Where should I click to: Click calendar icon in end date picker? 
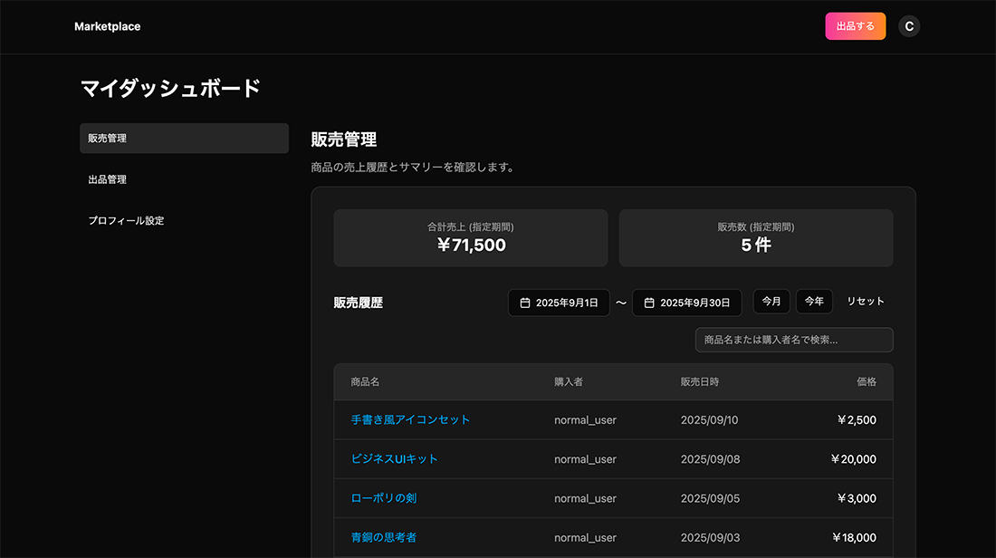click(x=649, y=303)
